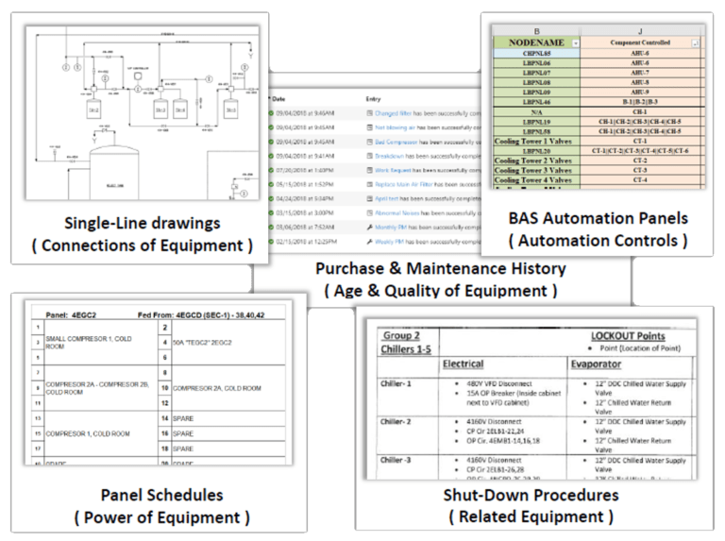Open the April test link
The height and width of the screenshot is (541, 725).
[x=386, y=199]
